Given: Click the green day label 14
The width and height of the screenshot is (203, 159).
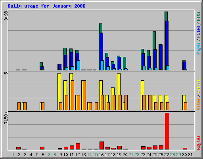Looking at the screenshot, I should click(89, 155).
